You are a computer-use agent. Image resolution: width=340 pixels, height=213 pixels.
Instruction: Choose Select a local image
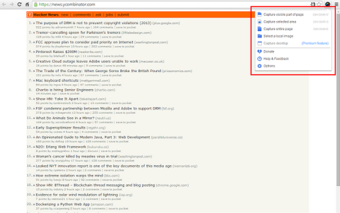pos(278,36)
